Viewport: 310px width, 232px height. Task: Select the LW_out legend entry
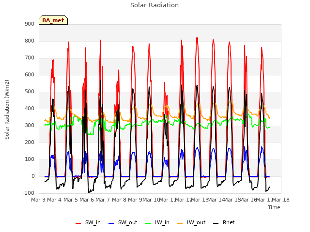coord(191,222)
